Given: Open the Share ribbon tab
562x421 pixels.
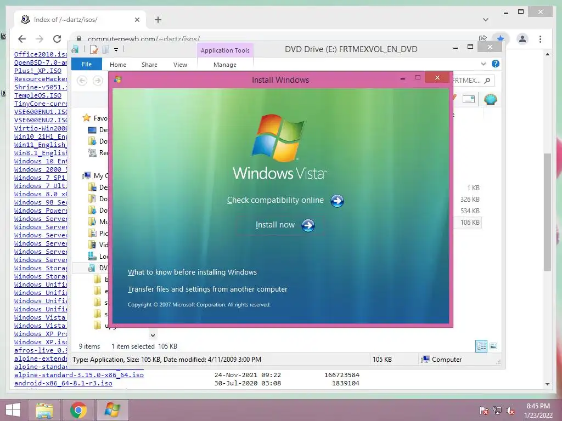Looking at the screenshot, I should (x=149, y=65).
